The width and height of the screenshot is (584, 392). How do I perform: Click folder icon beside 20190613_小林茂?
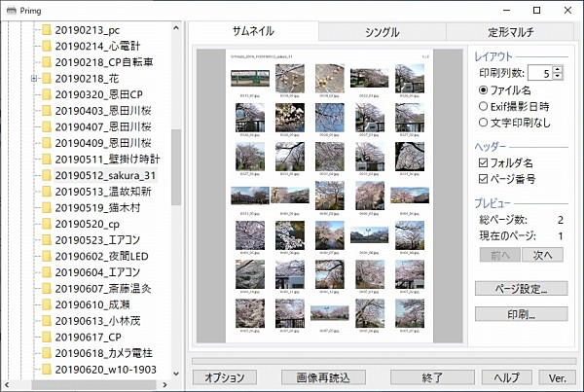coord(47,321)
